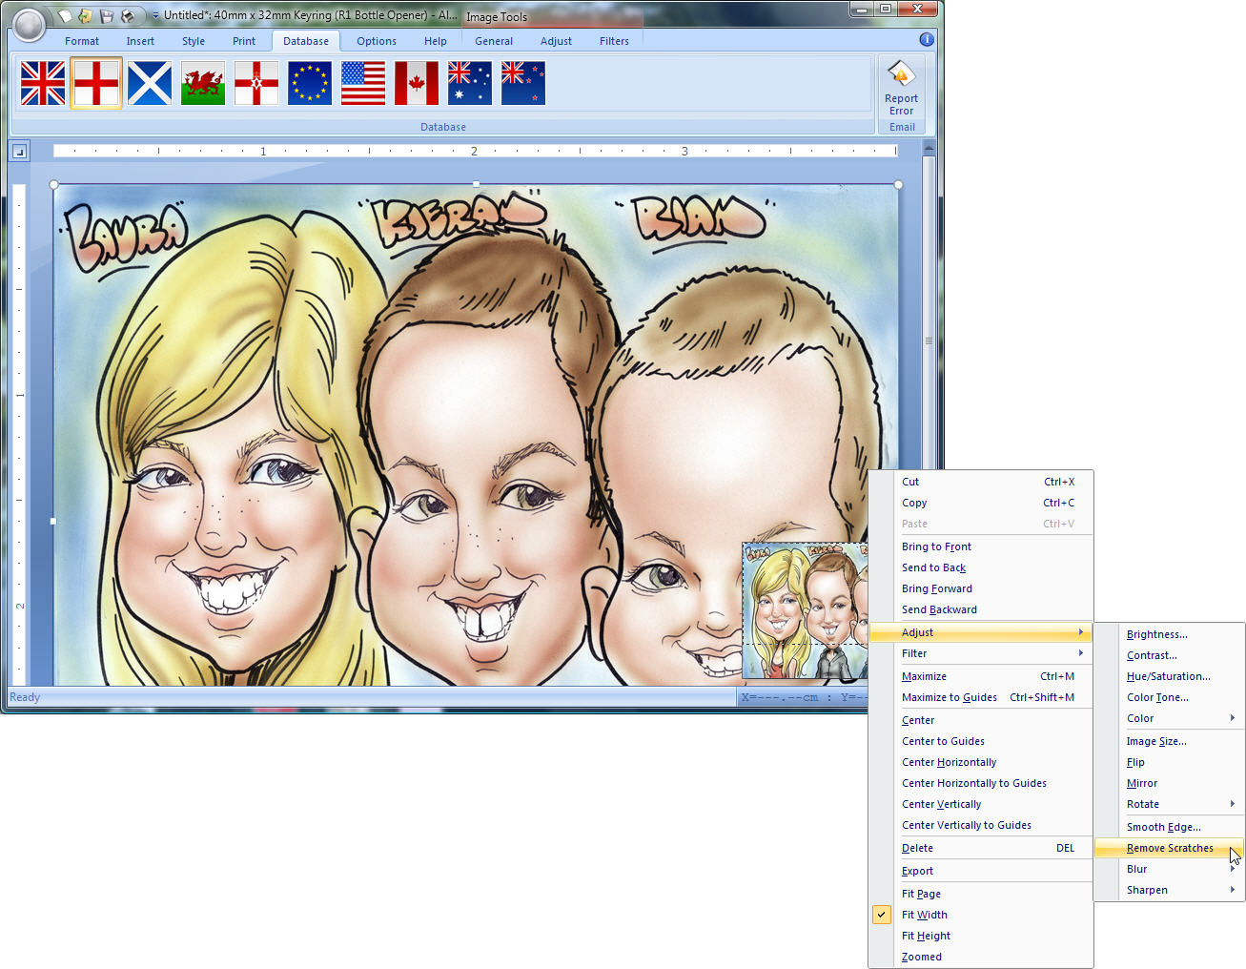The height and width of the screenshot is (969, 1246).
Task: Pick the Scotland saltire flag
Action: [x=150, y=84]
